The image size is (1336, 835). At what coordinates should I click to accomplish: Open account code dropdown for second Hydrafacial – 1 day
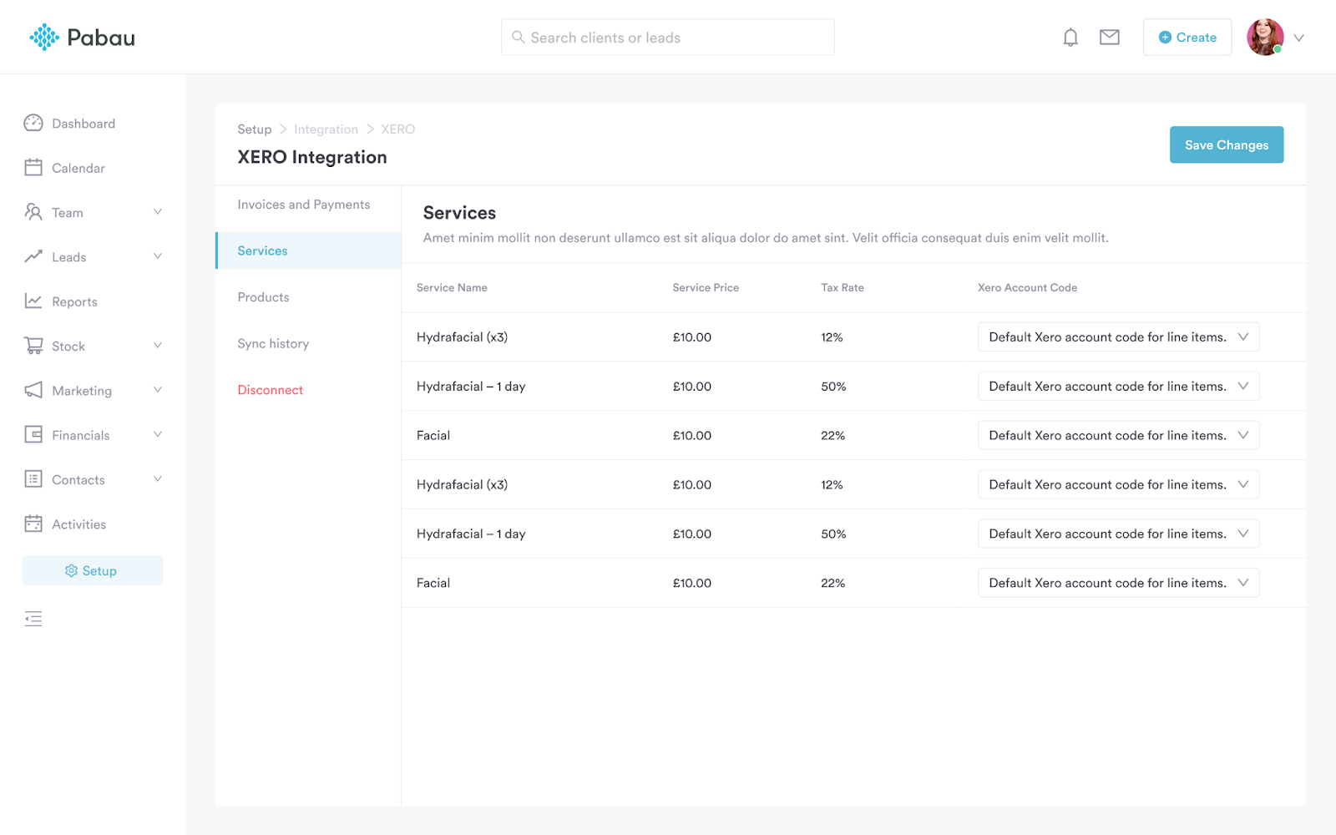point(1118,534)
